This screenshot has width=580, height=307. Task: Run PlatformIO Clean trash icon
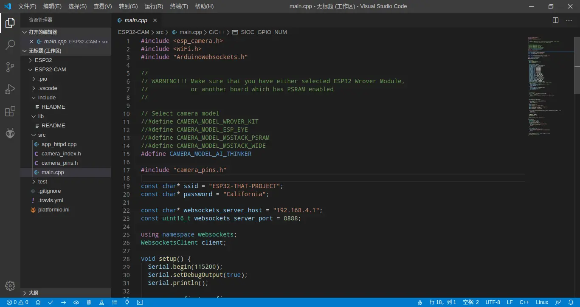point(89,302)
